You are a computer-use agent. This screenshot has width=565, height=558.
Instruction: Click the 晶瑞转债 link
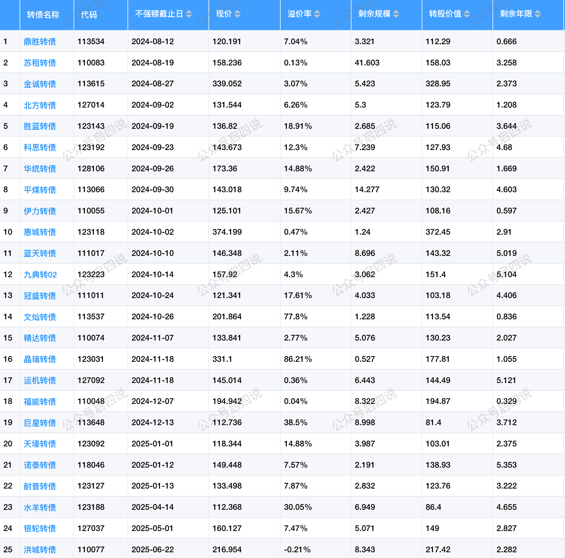40,359
